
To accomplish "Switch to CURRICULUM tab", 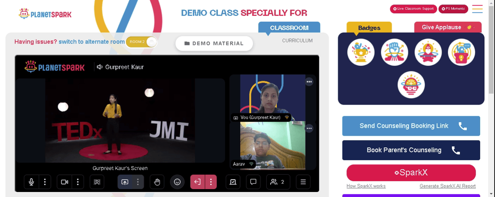I will [x=297, y=41].
